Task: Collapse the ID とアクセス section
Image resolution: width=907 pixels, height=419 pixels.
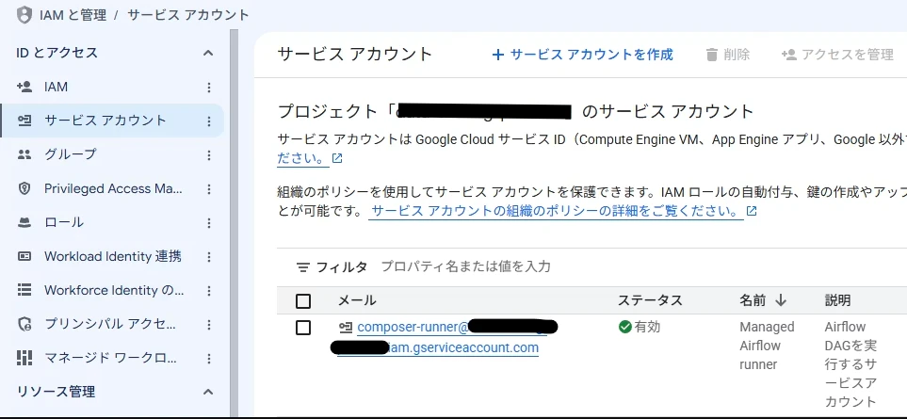Action: click(208, 53)
